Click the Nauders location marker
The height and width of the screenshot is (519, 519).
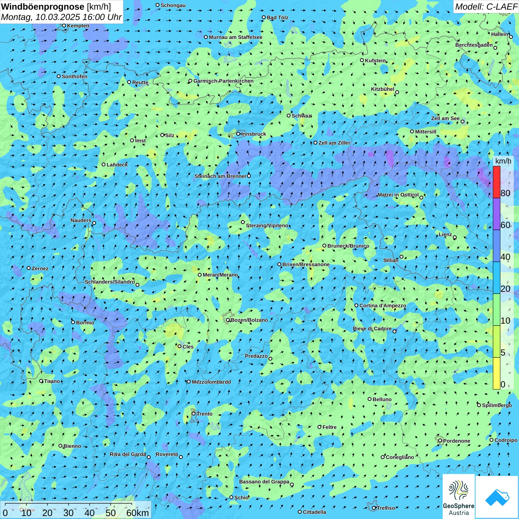click(94, 223)
